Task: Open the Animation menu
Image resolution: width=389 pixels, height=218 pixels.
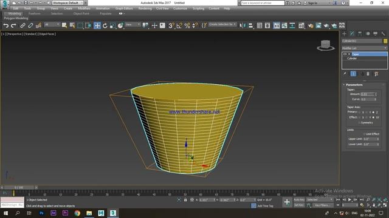Action: 103,8
